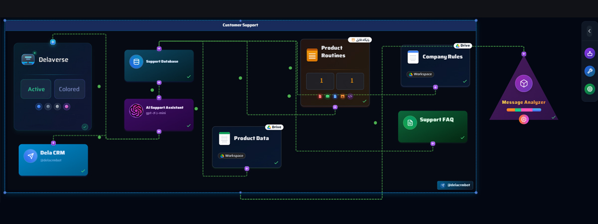Click the checkmark on Message Analyzer node
The width and height of the screenshot is (598, 224).
(553, 117)
